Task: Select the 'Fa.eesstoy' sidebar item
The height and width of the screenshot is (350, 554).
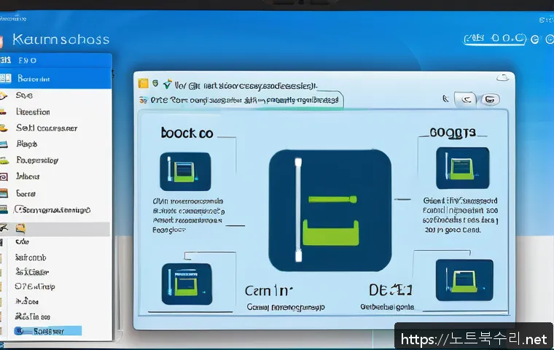Action: [x=37, y=160]
